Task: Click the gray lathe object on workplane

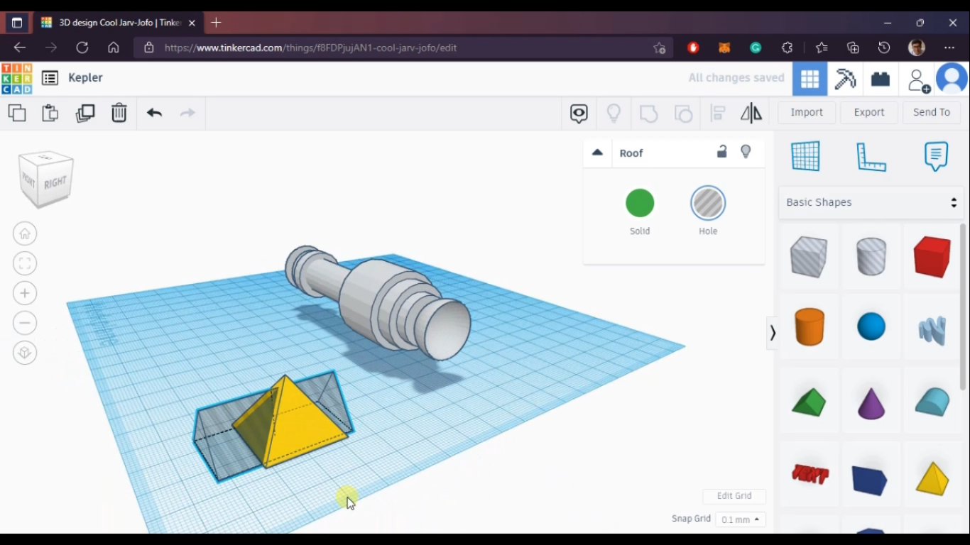Action: pos(378,302)
